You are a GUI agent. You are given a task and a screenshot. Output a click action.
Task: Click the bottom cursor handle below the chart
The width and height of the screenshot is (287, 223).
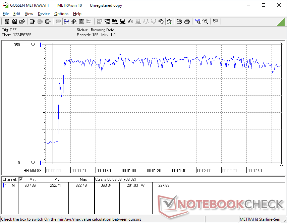pyautogui.click(x=282, y=165)
